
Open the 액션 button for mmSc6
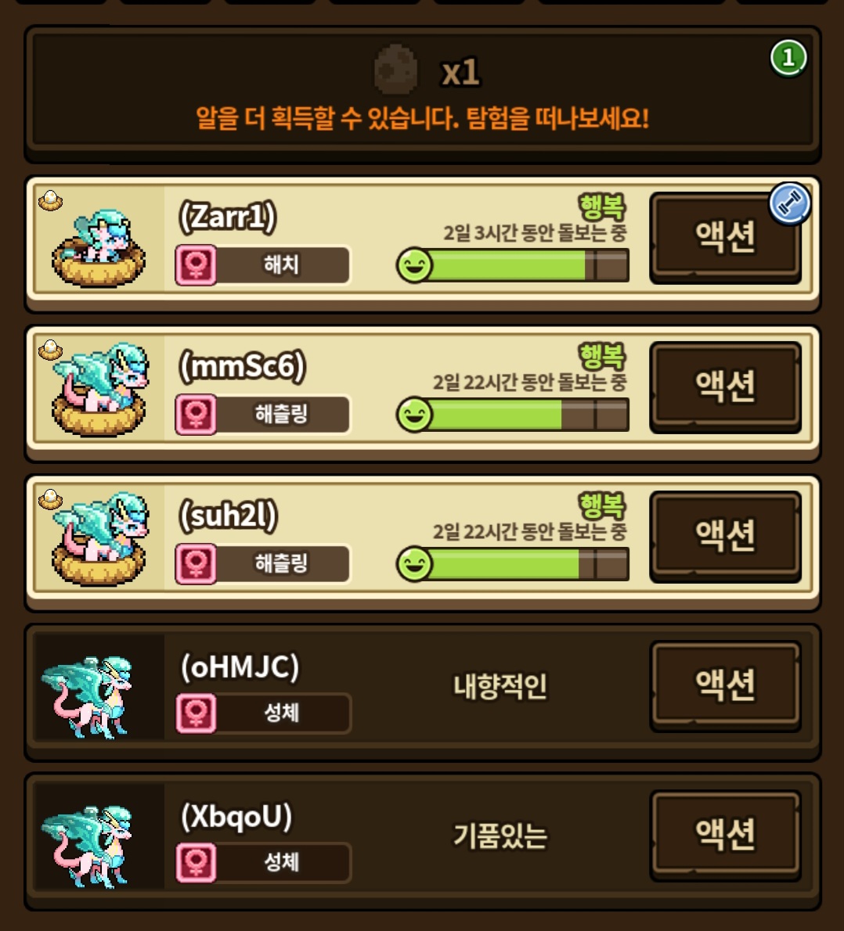pyautogui.click(x=725, y=387)
